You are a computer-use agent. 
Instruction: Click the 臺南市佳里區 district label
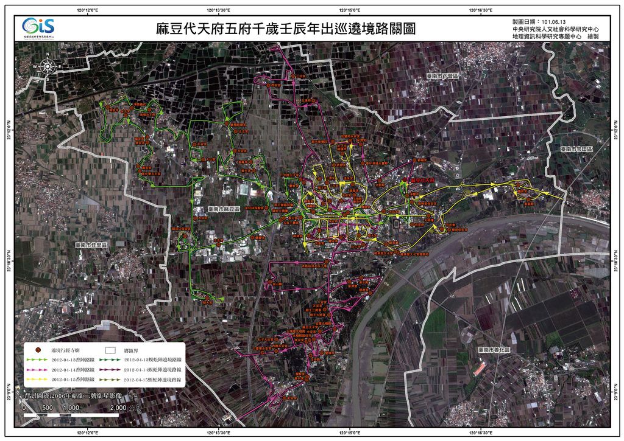click(x=91, y=245)
